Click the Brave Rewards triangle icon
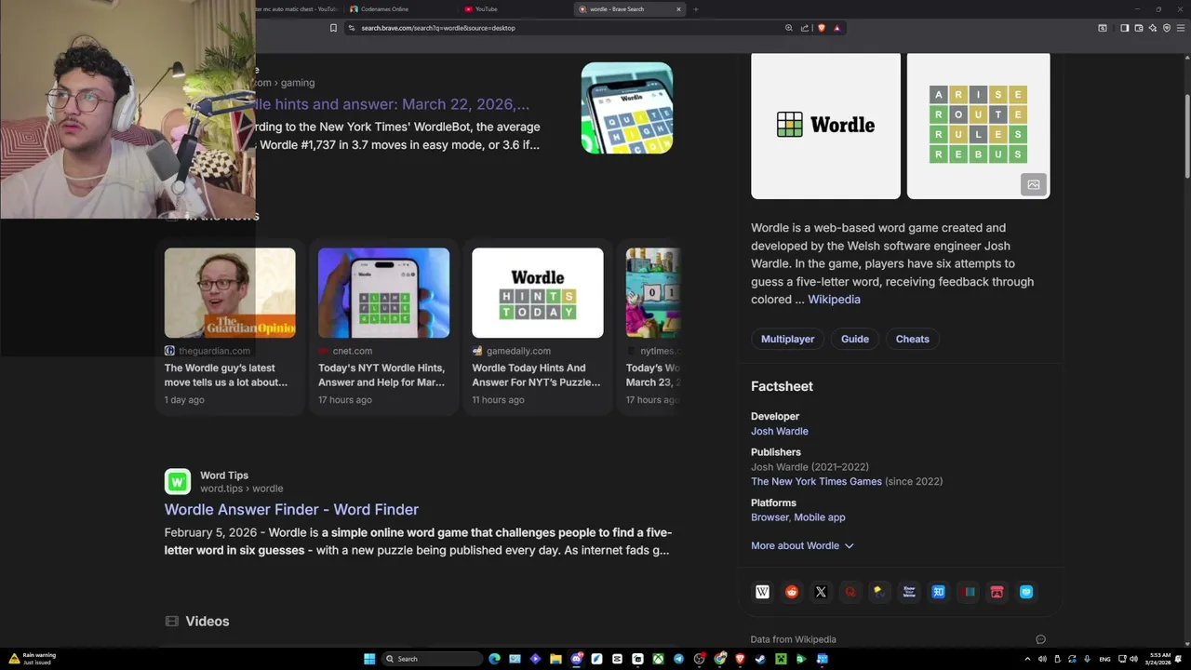Viewport: 1191px width, 670px height. (836, 28)
